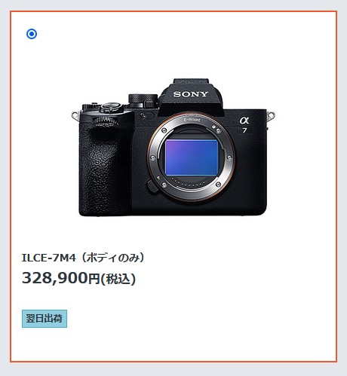Click the 7 model badge under alpha logo
Screen dimensions: 347x376
(x=244, y=130)
